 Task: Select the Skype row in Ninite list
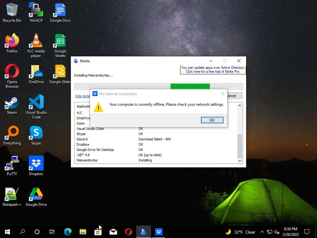coord(156,134)
